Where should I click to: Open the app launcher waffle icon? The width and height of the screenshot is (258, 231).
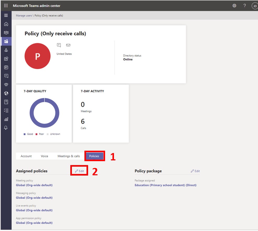pyautogui.click(x=6, y=5)
